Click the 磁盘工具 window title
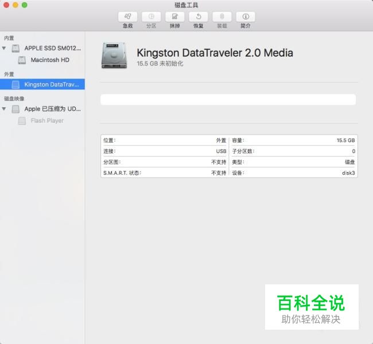This screenshot has width=373, height=344. click(187, 5)
